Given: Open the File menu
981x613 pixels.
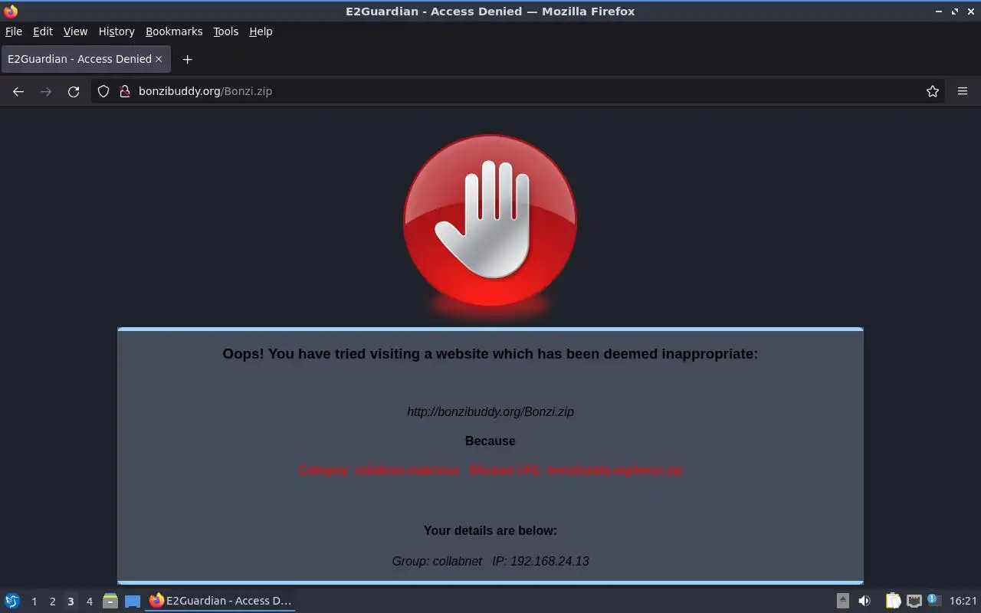Looking at the screenshot, I should tap(14, 31).
